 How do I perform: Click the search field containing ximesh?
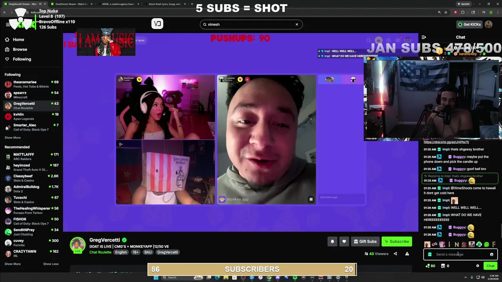pos(251,24)
